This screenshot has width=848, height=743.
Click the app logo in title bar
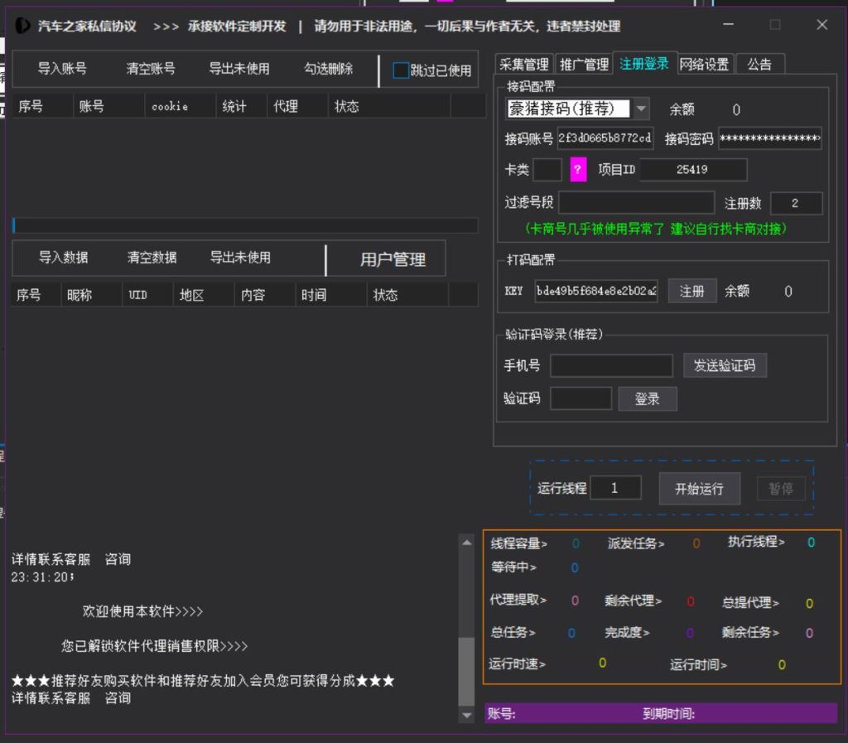click(x=23, y=26)
